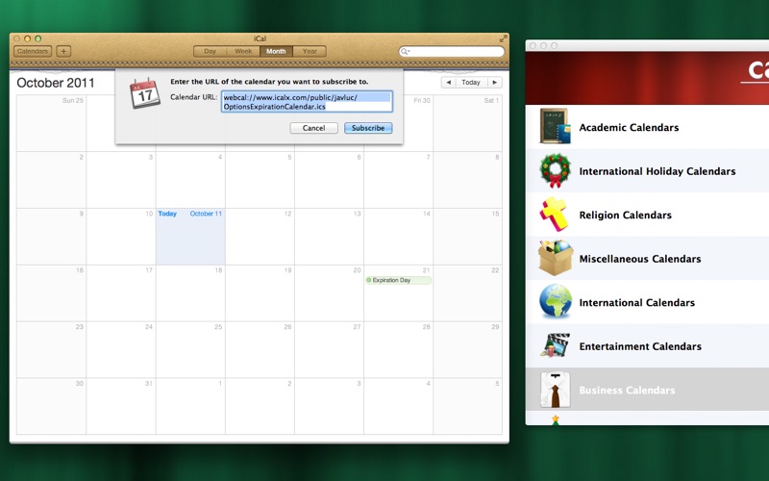Toggle iCal full-screen arrows icon

503,38
